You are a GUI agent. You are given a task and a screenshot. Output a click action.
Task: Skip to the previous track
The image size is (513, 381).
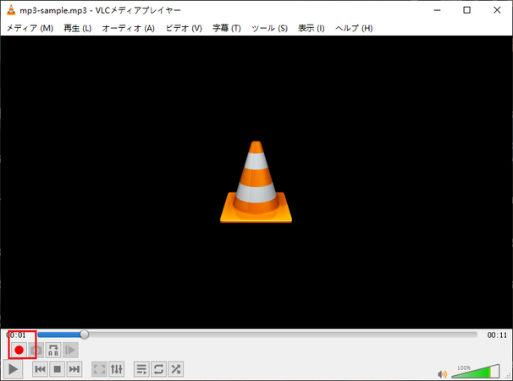tap(41, 369)
